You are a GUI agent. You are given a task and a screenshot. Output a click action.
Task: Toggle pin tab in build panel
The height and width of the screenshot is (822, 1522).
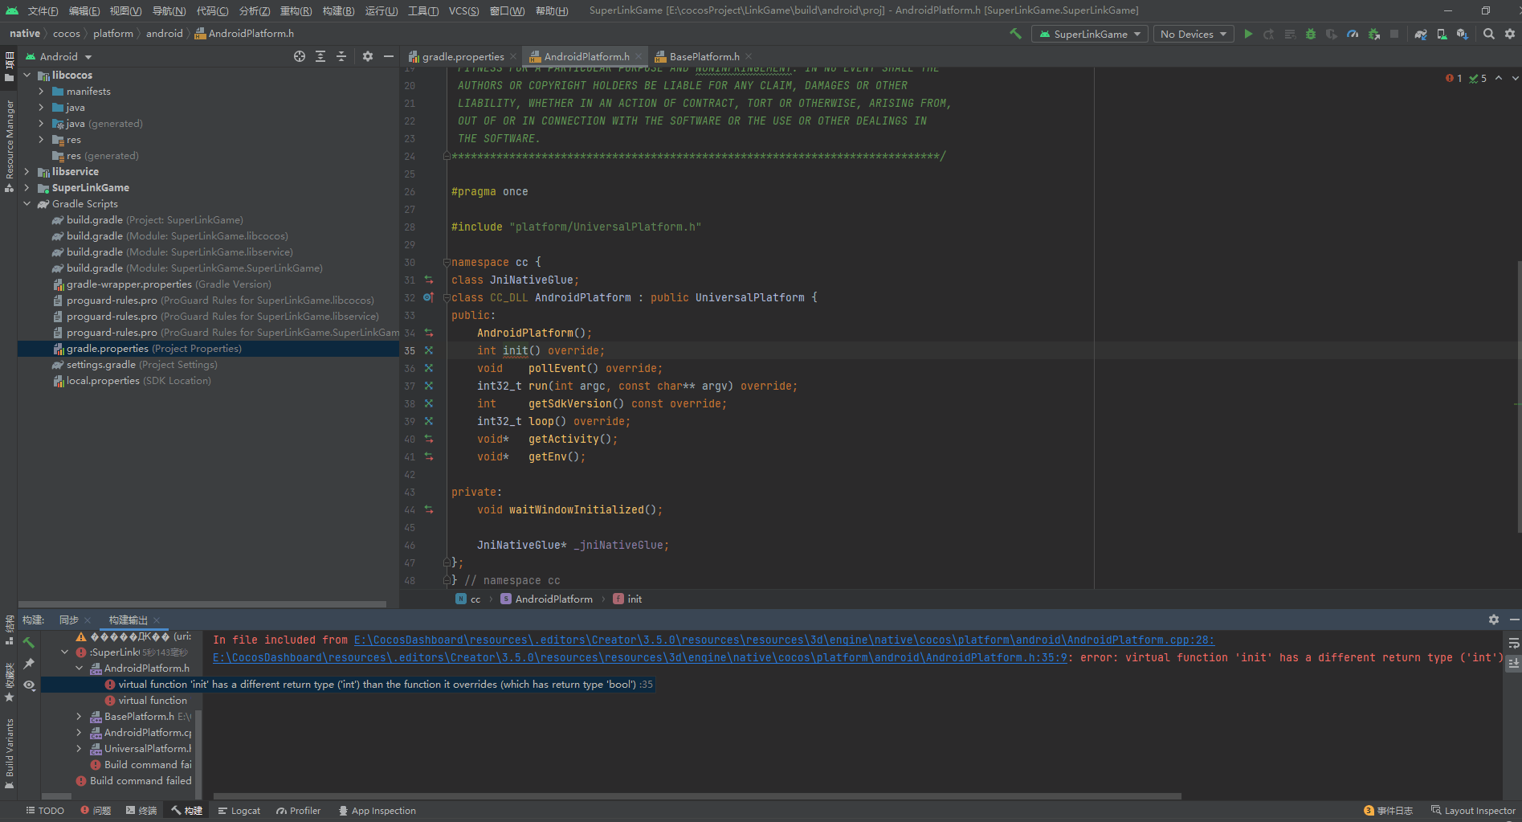click(29, 664)
